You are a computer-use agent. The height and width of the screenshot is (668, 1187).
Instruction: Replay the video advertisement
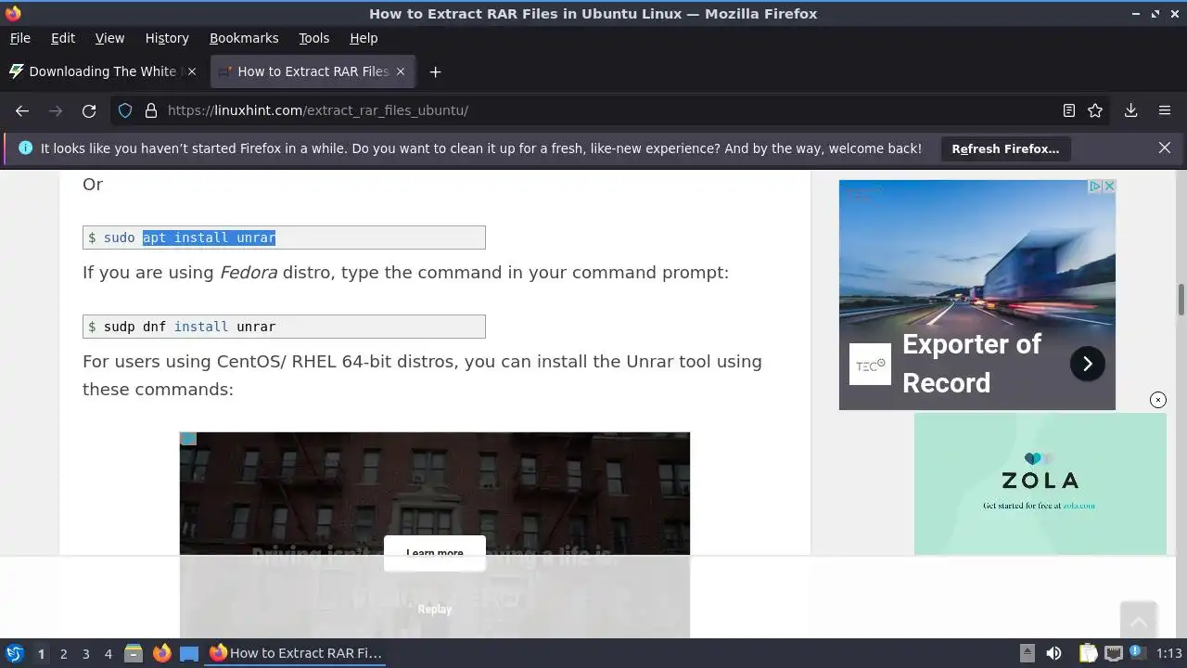coord(435,610)
